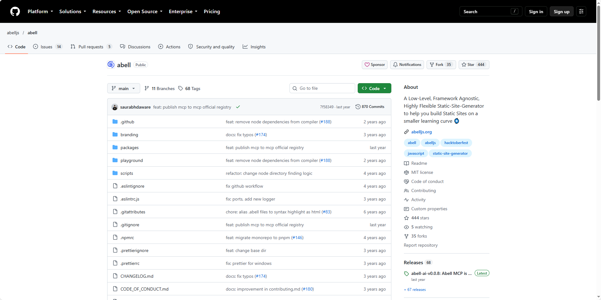The image size is (601, 300).
Task: Open the .github folder icon
Action: click(x=115, y=122)
